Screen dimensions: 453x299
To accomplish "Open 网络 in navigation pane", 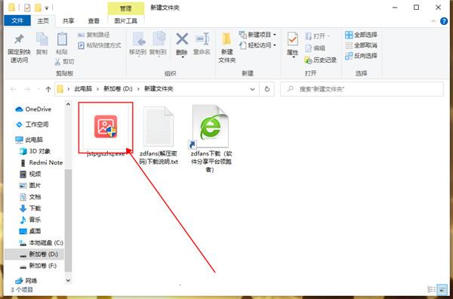I will coord(26,281).
